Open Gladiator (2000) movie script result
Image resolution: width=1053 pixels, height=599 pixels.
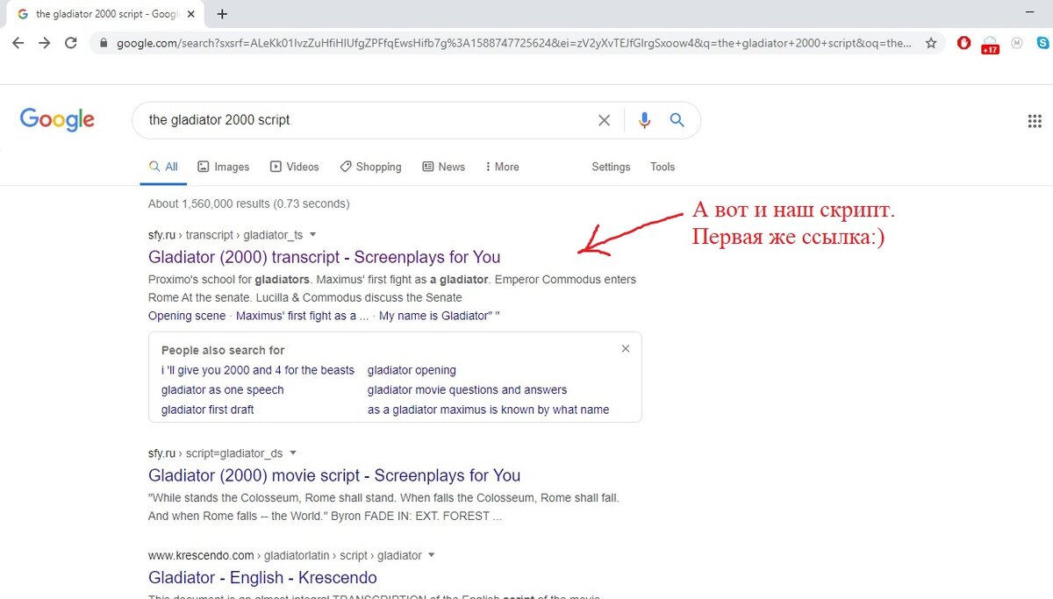coord(334,475)
